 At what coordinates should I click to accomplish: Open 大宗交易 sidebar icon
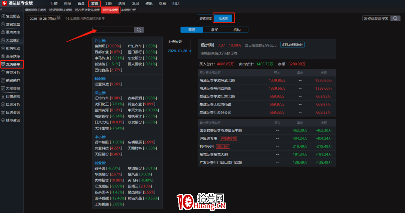click(3, 88)
